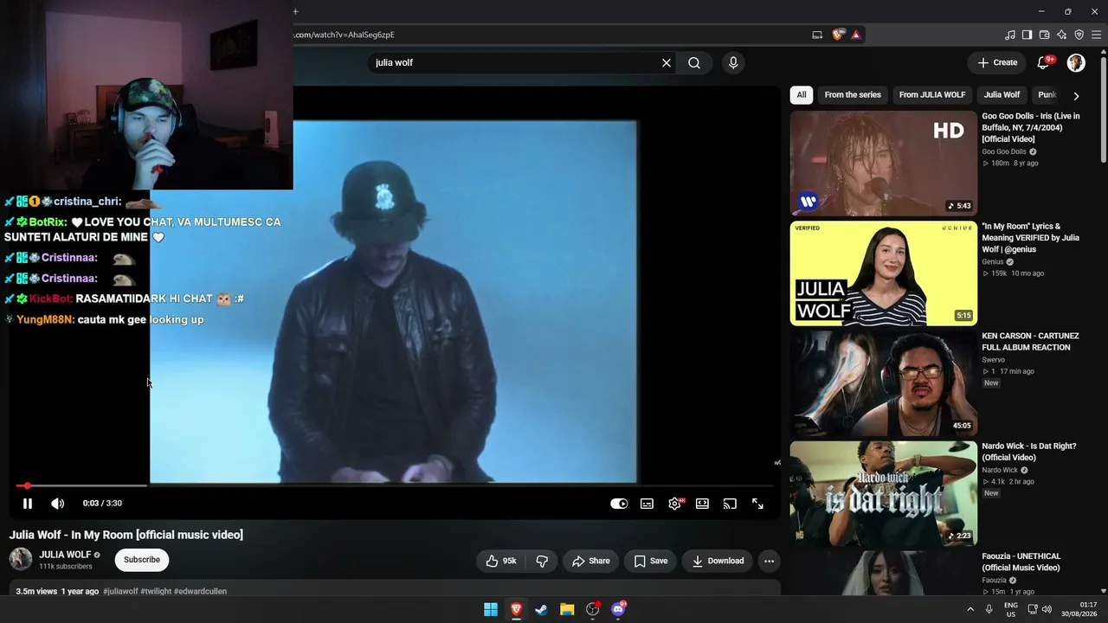Open Goo Goo Dolls Iris thumbnail
The image size is (1108, 623).
click(x=884, y=163)
